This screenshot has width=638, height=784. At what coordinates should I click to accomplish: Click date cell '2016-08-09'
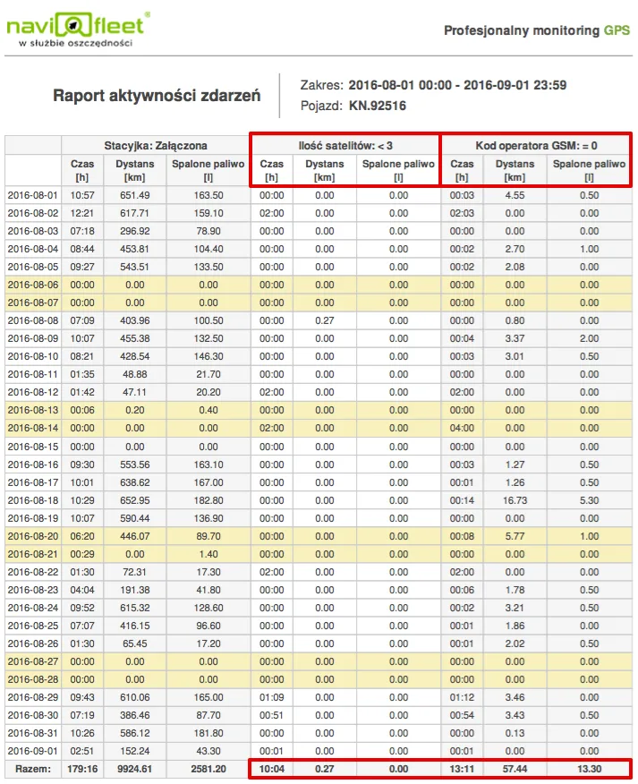(32, 339)
